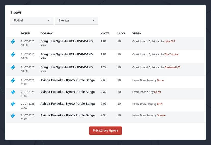Click ticket icon in Over/Under 2.5 row
Image resolution: width=211 pixels, height=145 pixels.
pos(13,92)
